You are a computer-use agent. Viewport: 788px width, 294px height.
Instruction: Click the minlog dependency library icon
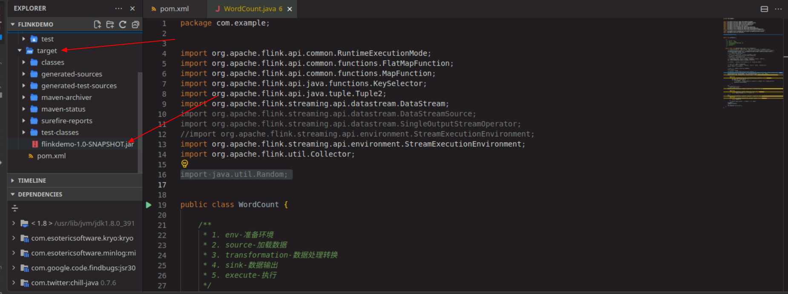[25, 253]
